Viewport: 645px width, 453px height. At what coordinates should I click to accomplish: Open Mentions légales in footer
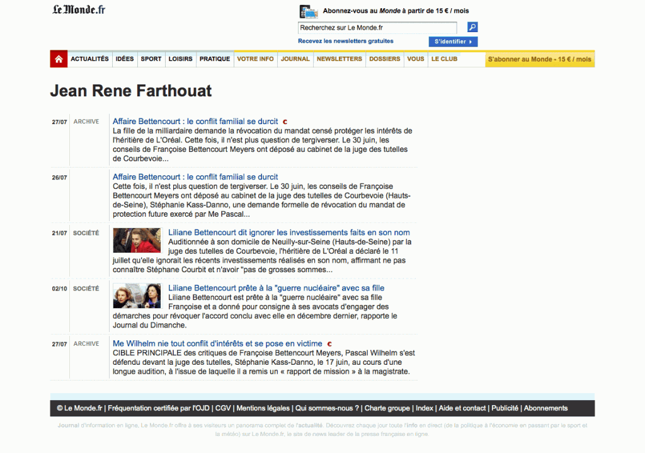point(263,408)
